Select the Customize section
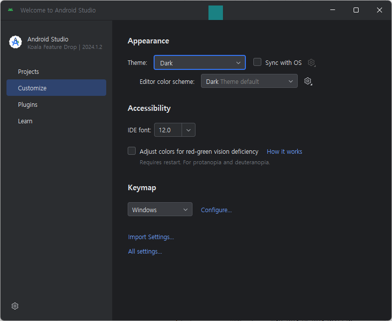 (x=56, y=88)
